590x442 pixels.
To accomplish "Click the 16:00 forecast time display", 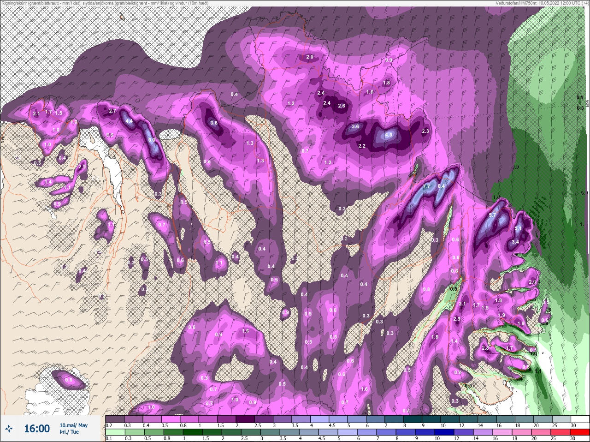I will click(37, 429).
